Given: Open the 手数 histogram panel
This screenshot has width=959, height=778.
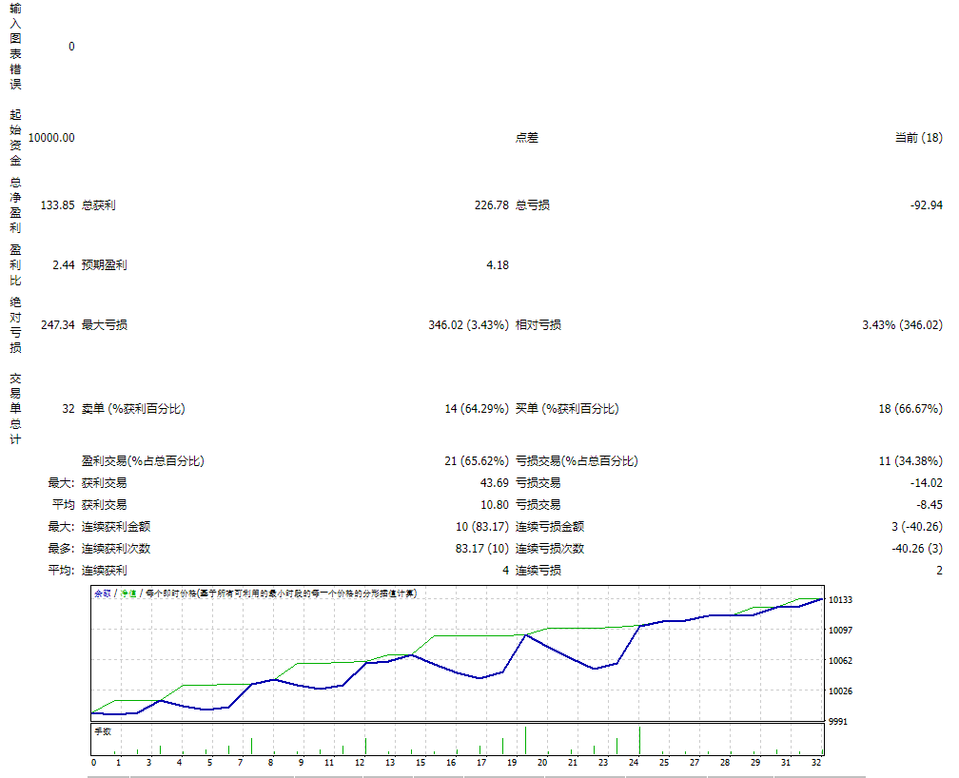Looking at the screenshot, I should coord(101,732).
